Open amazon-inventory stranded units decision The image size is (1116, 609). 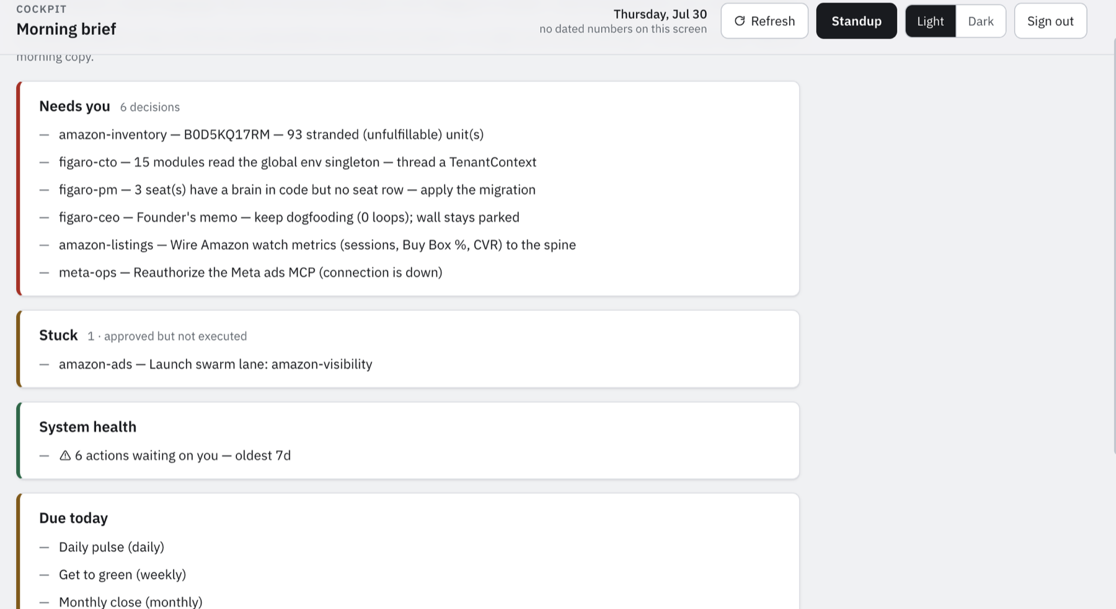click(x=271, y=134)
